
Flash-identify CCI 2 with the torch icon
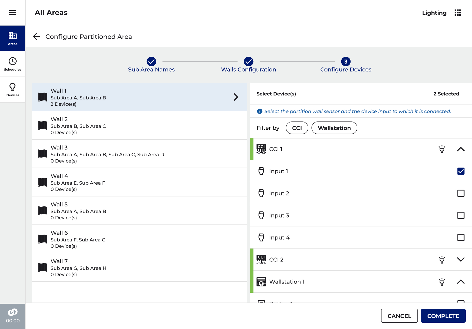pos(442,260)
